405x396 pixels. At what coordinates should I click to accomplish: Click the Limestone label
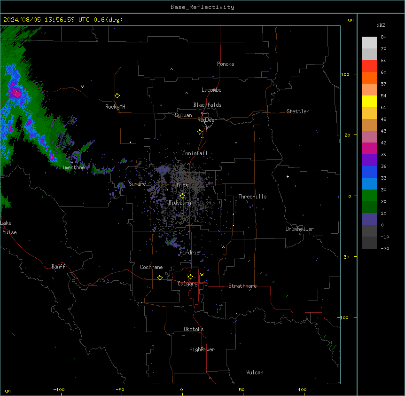pos(72,167)
